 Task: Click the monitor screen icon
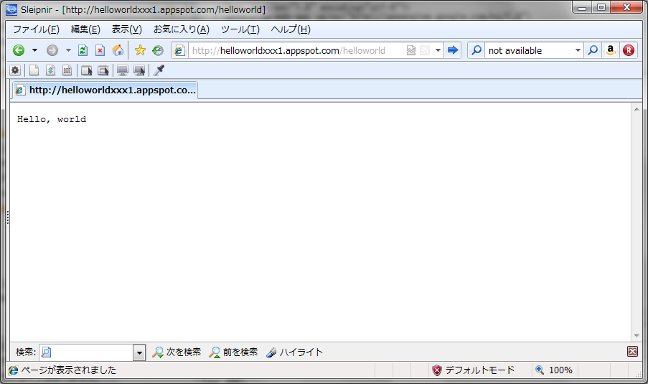[x=122, y=70]
